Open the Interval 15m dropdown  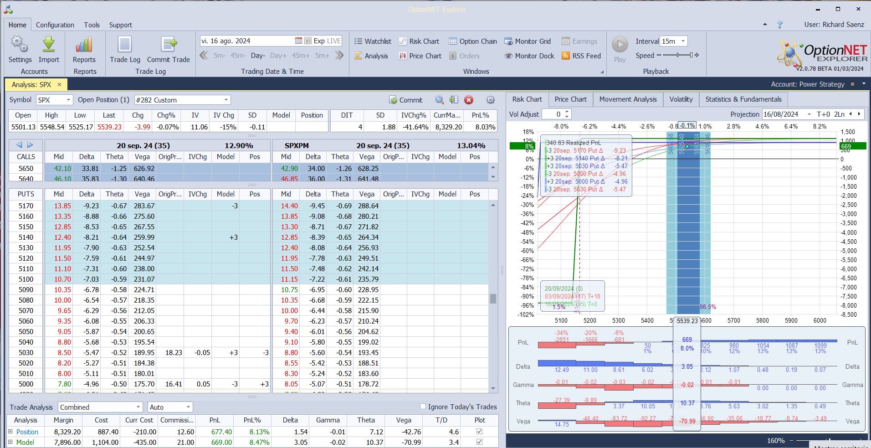click(x=683, y=41)
